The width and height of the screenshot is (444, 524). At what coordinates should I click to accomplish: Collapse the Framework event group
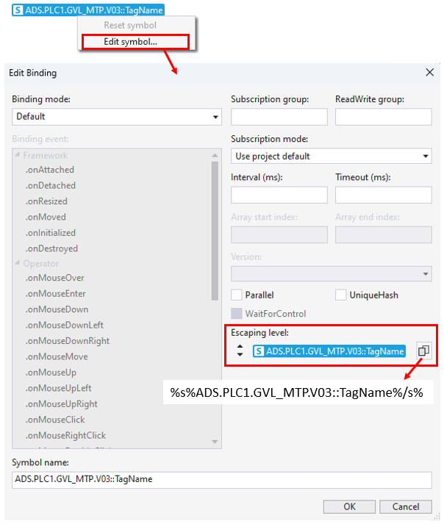point(18,155)
